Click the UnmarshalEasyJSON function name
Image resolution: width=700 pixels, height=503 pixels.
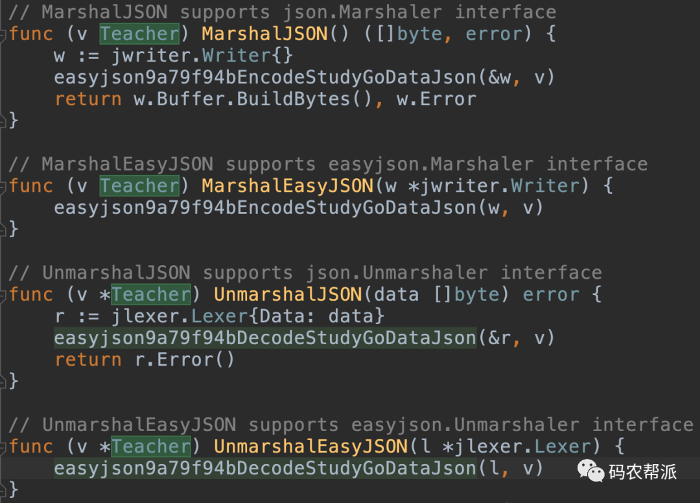point(310,447)
